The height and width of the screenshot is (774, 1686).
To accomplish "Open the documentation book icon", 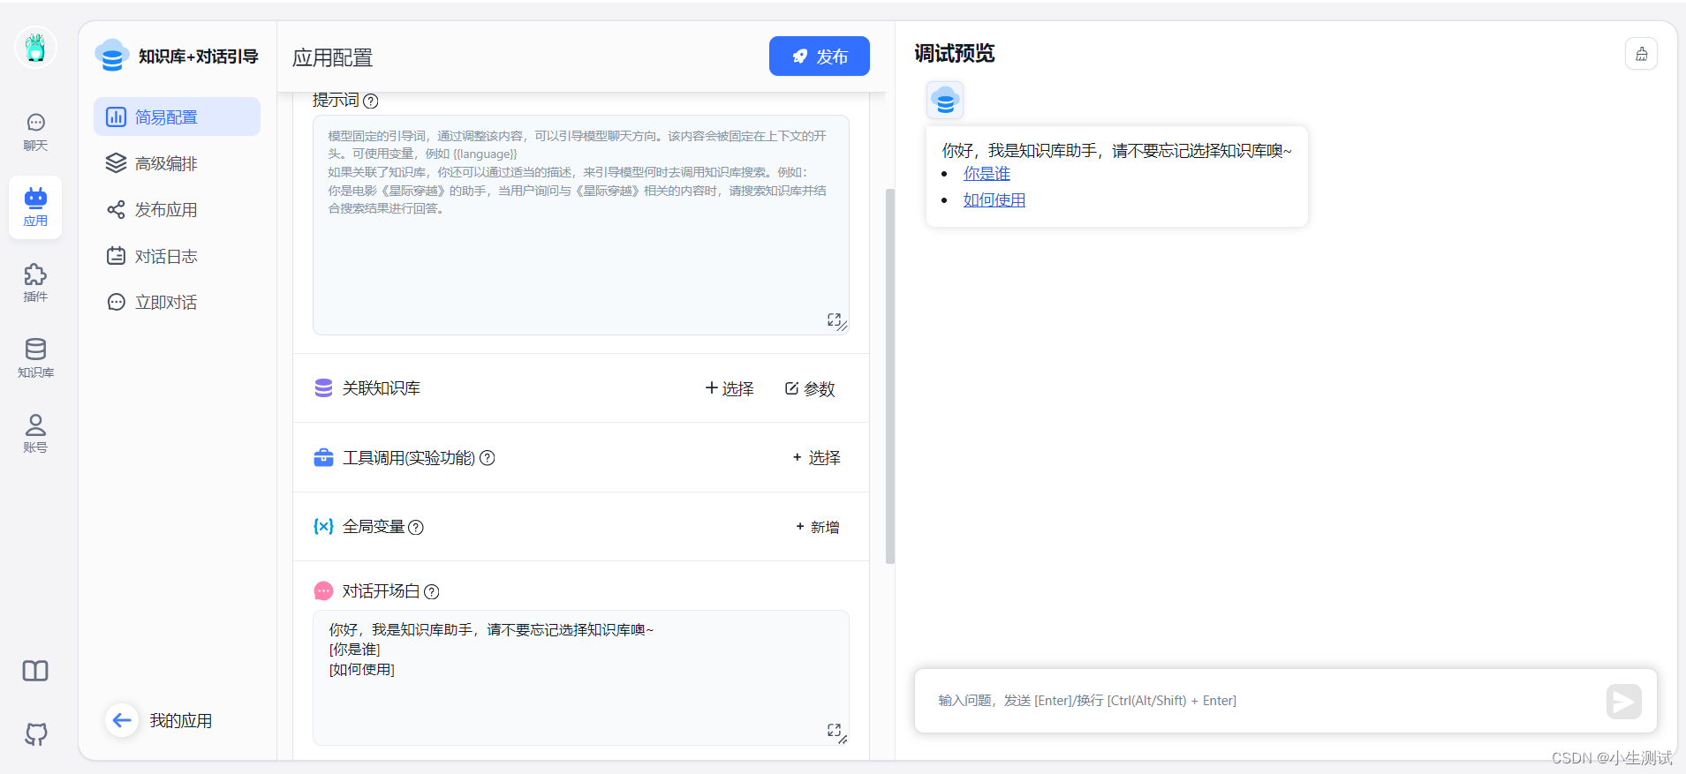I will 35,671.
